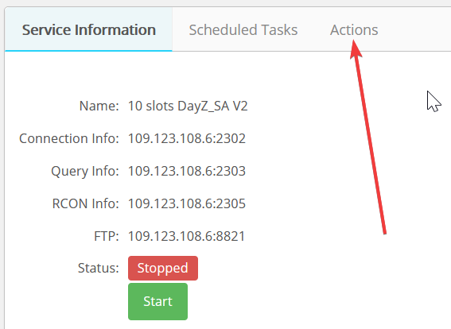Viewport: 451px width, 329px height.
Task: Click the blue underline of the active tab
Action: point(88,51)
